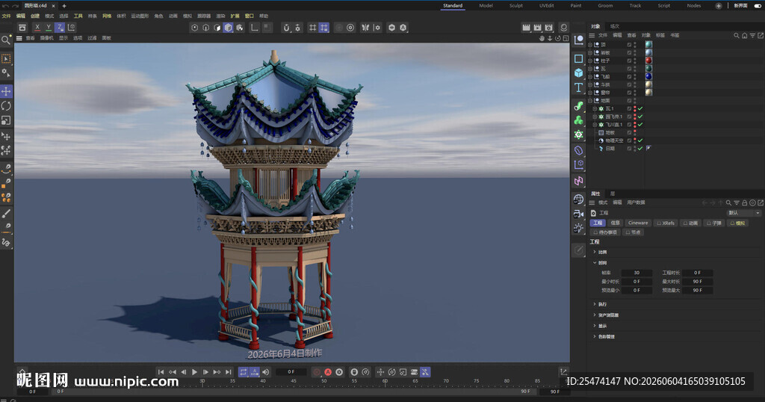Click the green gear generator icon

tap(579, 134)
